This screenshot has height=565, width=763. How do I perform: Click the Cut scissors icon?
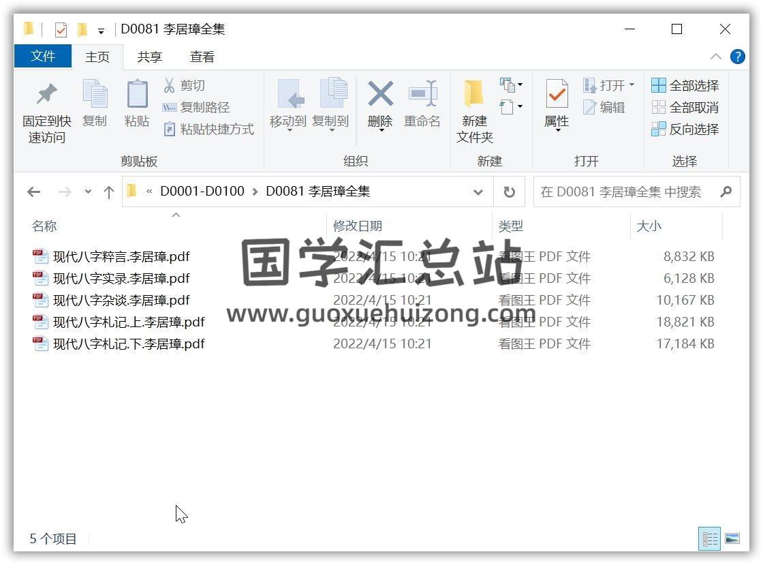click(169, 85)
